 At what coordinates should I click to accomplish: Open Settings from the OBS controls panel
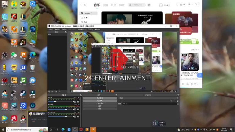(100, 106)
